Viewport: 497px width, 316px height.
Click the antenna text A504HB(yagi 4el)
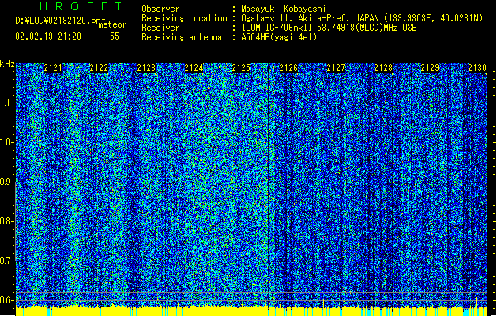coord(279,37)
